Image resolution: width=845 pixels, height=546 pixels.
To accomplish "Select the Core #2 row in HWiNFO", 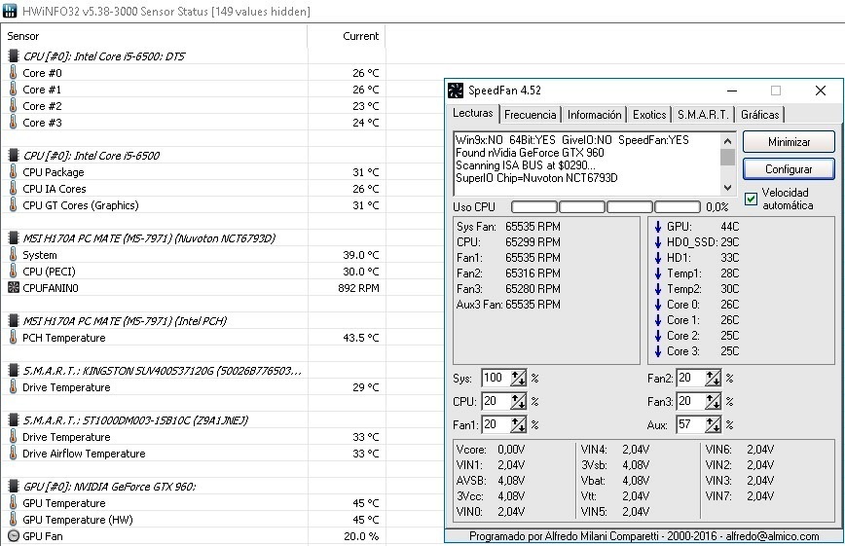I will (x=194, y=106).
